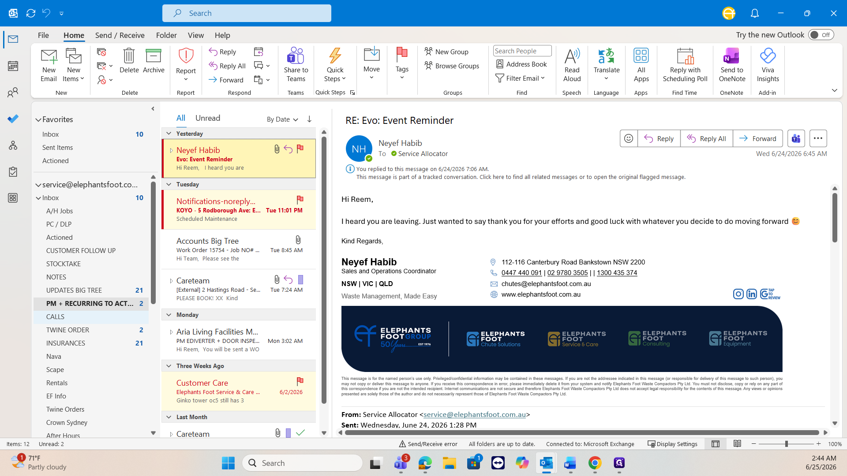Adjust the zoom slider in status bar
Viewport: 847px width, 476px height.
pos(786,444)
